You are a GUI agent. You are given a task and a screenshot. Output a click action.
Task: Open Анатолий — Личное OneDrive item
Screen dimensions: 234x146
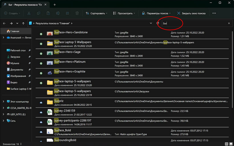coord(19,37)
